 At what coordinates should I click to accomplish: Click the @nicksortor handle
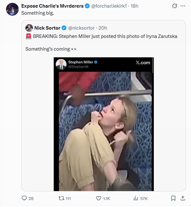(x=81, y=28)
